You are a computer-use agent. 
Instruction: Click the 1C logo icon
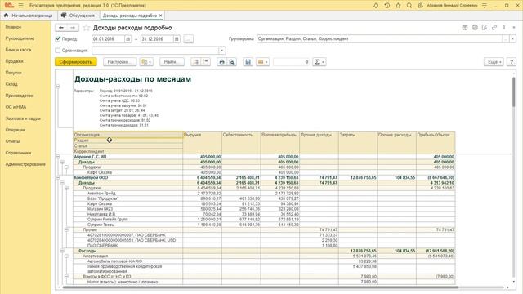click(9, 6)
